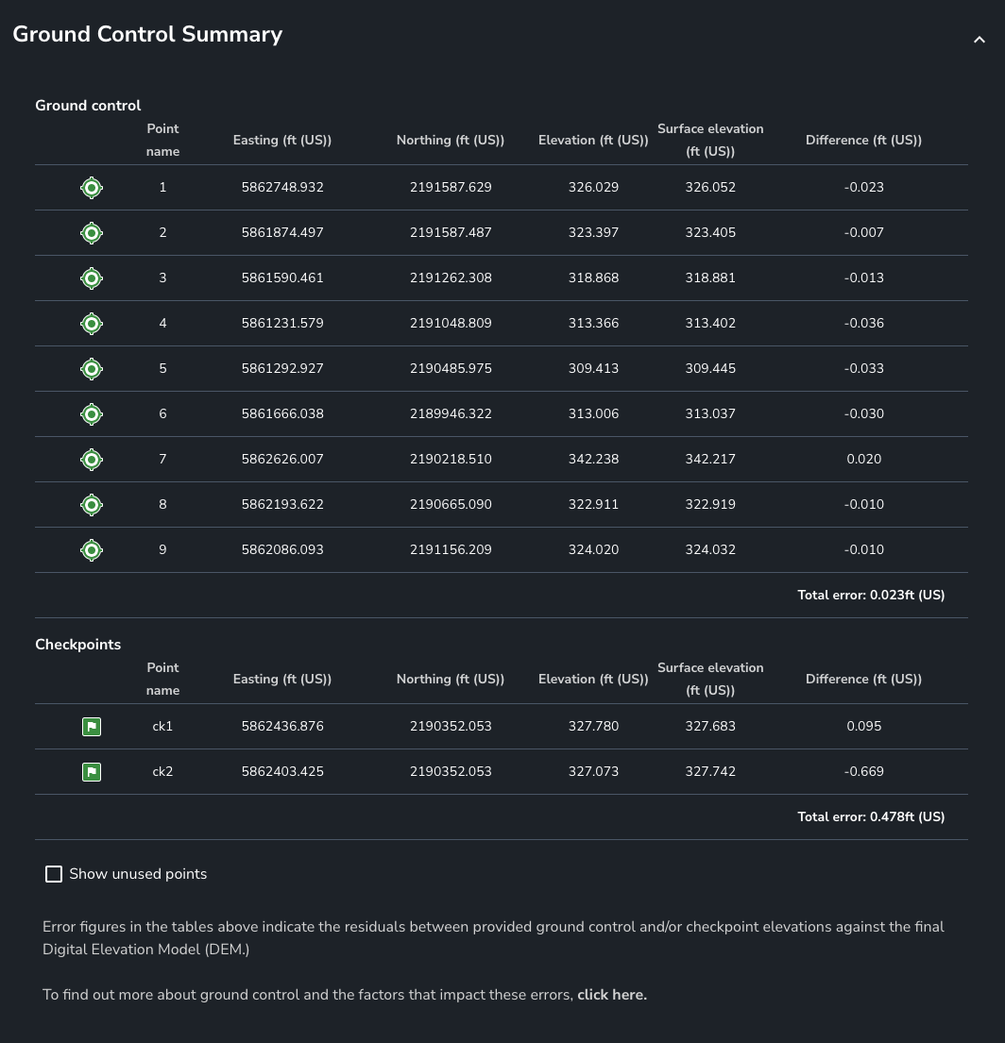Click the ground control icon for point 9
The height and width of the screenshot is (1043, 1005).
coord(92,550)
